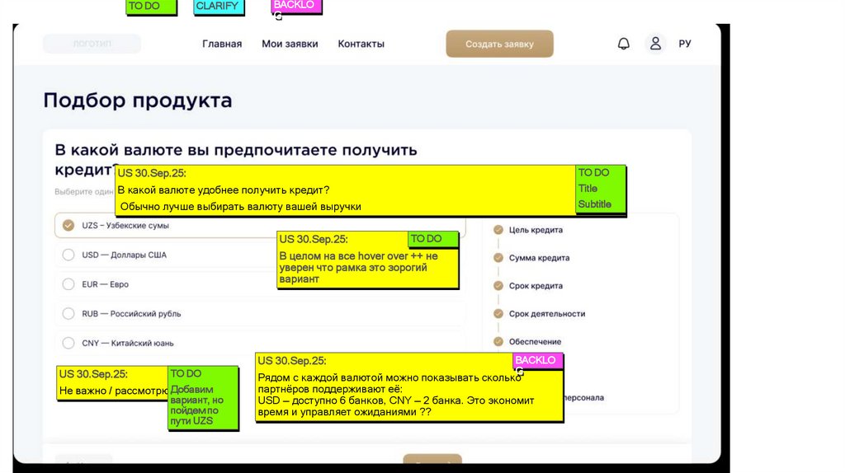Click the note about валюту вашей выручки

(345, 190)
